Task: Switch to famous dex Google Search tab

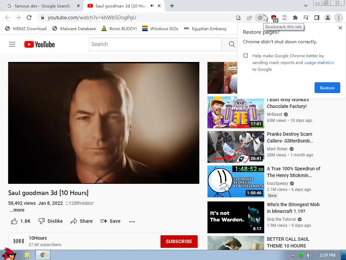Action: coord(42,6)
